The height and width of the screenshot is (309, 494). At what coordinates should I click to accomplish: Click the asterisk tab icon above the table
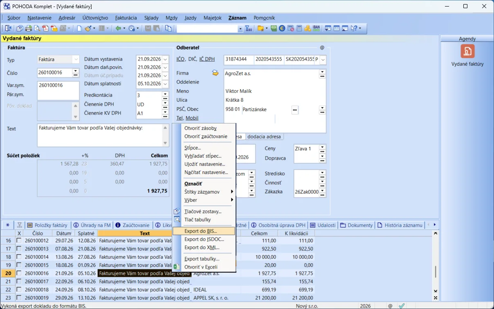click(x=8, y=225)
